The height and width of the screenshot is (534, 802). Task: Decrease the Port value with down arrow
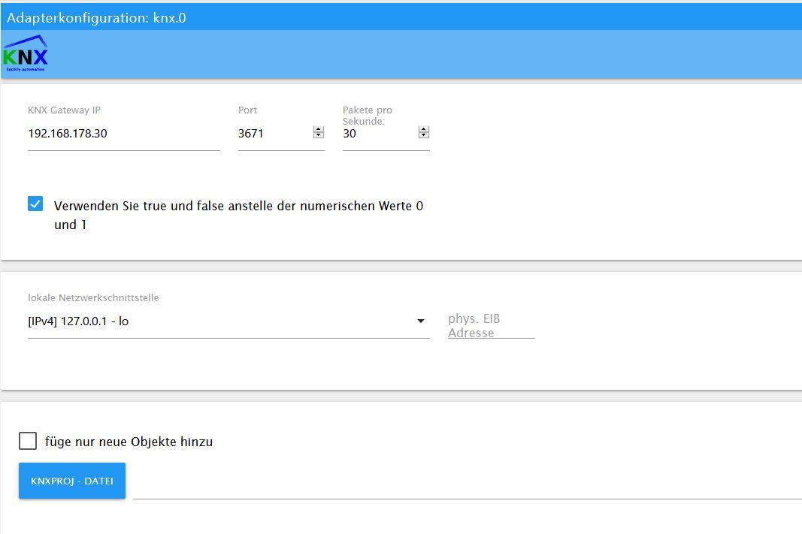pyautogui.click(x=318, y=135)
